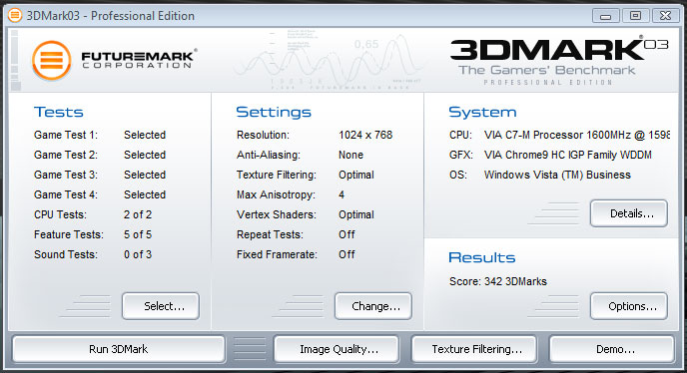This screenshot has width=687, height=373.
Task: Click the Fixed Framerate value Off
Action: pyautogui.click(x=346, y=254)
